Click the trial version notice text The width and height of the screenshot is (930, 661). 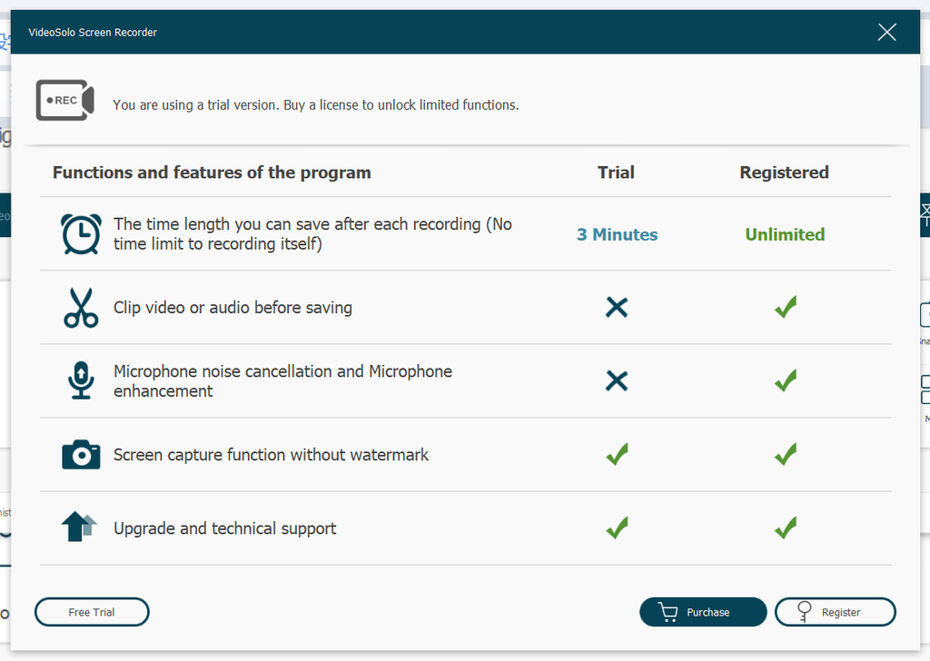click(x=315, y=105)
